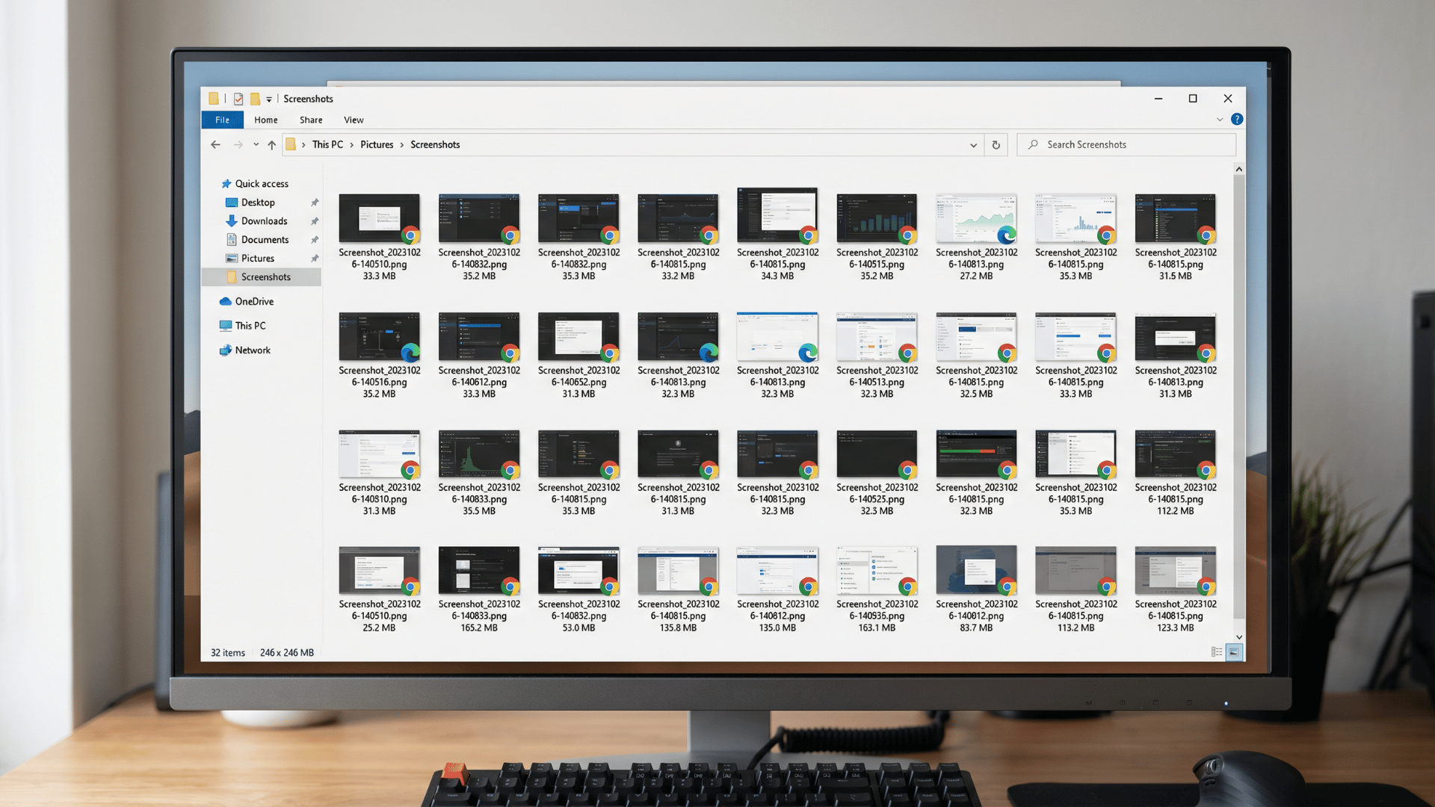Open the address bar history dropdown
This screenshot has height=807, width=1435.
point(973,146)
